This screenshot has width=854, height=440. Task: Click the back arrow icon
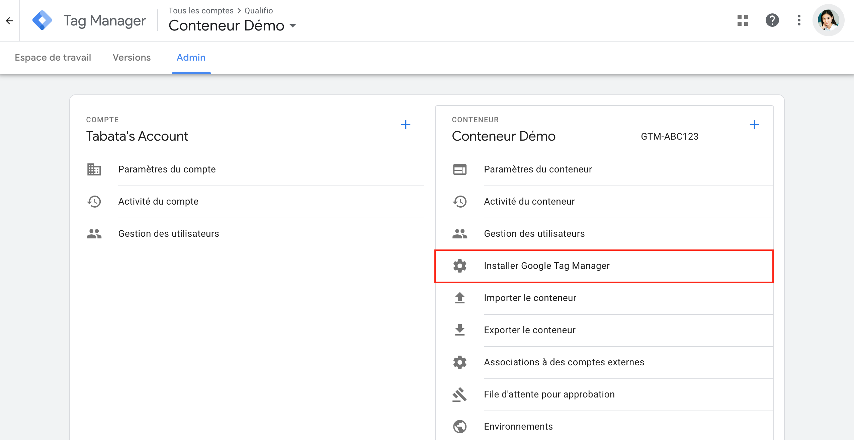click(9, 21)
